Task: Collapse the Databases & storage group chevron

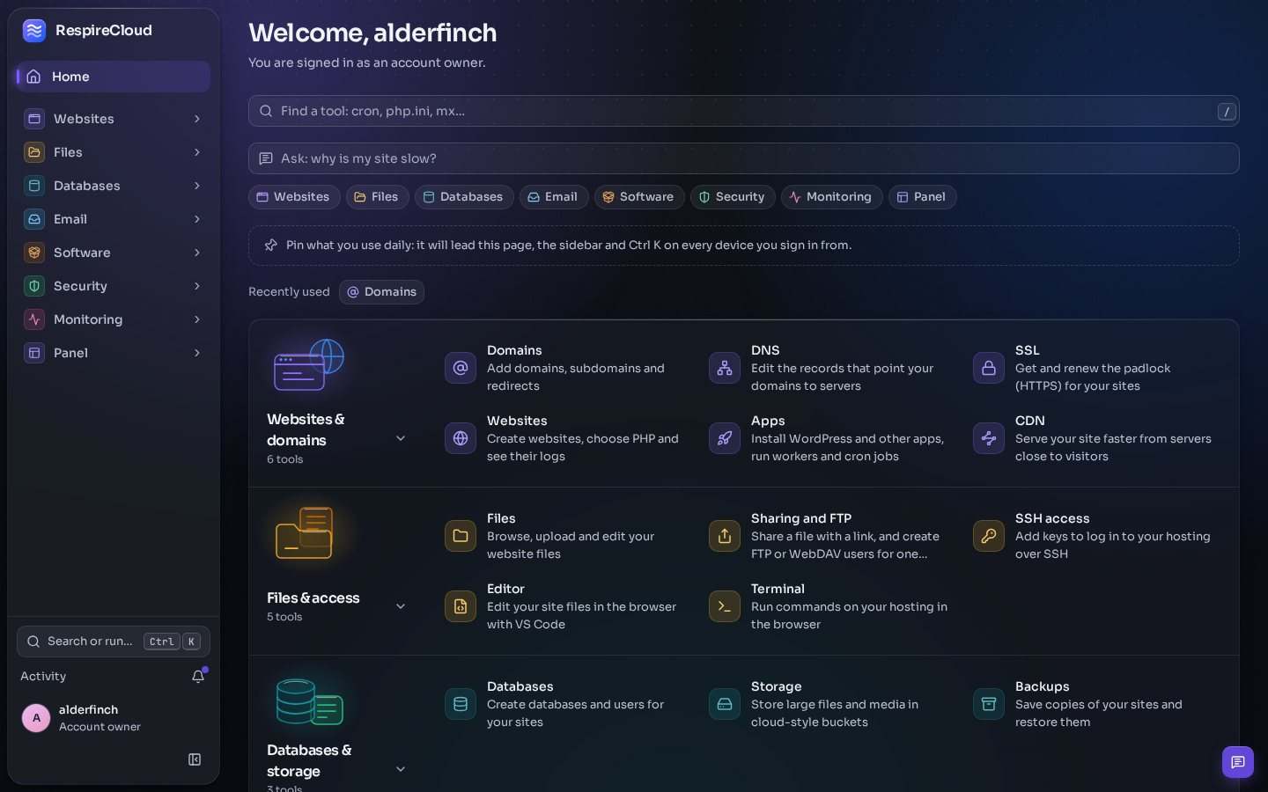Action: [401, 769]
